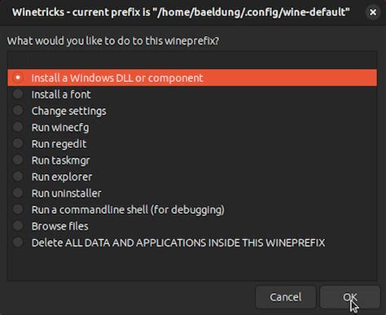Viewport: 386px width, 315px height.
Task: Choose the 'Browse files' option
Action: 192,226
